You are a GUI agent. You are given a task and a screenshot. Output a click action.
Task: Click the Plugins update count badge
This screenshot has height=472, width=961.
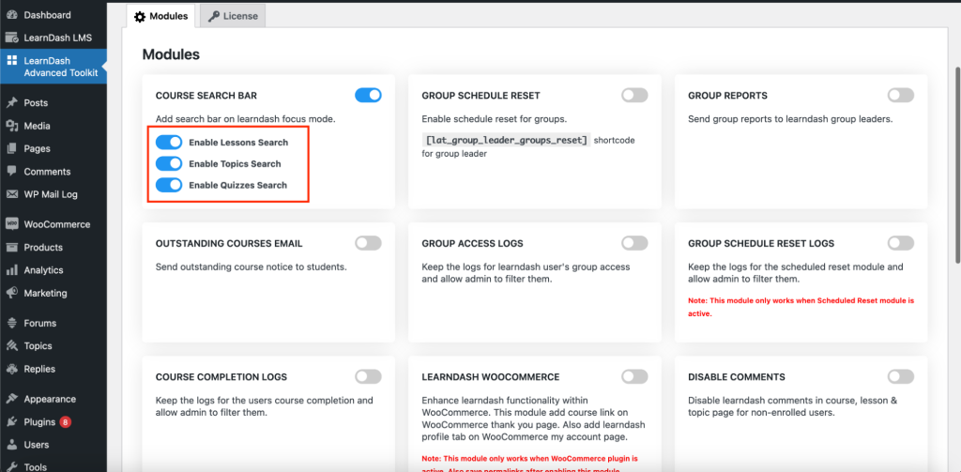coord(66,421)
